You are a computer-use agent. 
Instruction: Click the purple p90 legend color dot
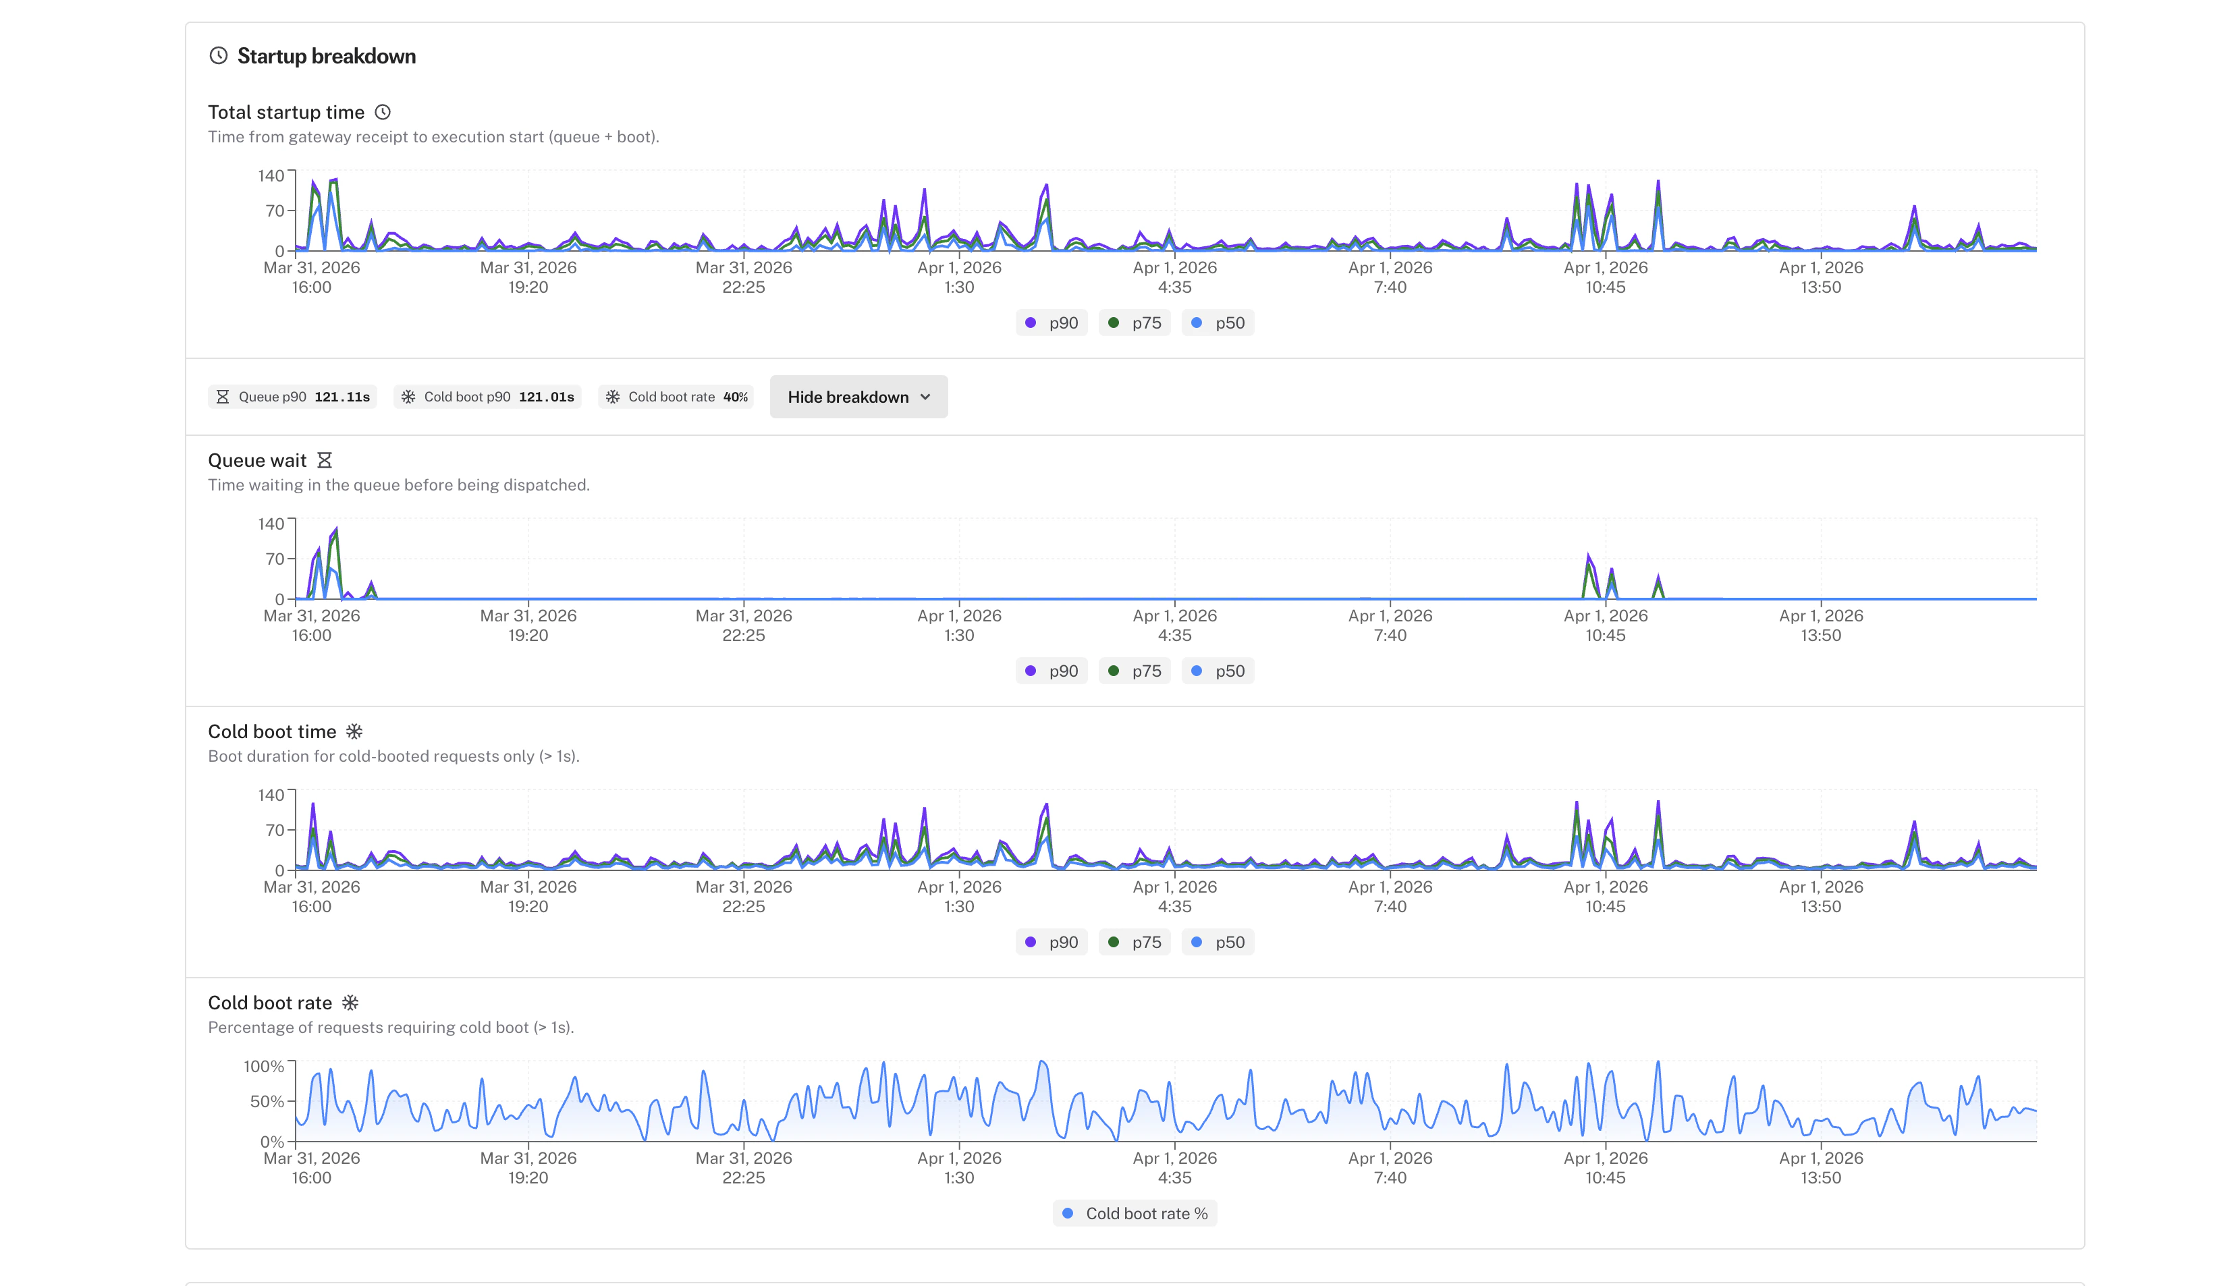[x=1030, y=323]
